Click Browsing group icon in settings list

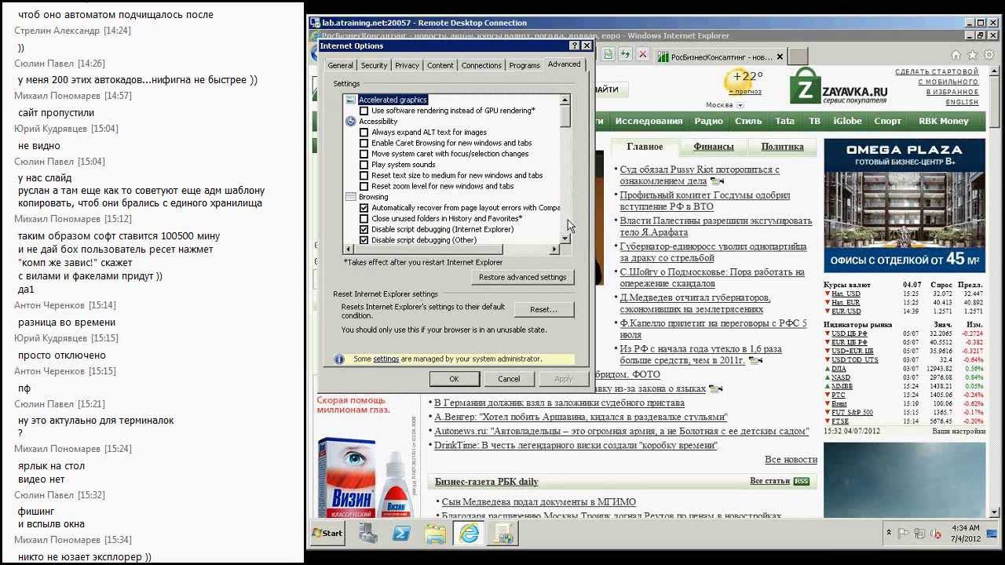pyautogui.click(x=351, y=197)
